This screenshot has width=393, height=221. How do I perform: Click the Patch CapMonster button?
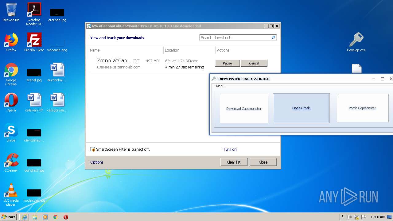(x=362, y=108)
